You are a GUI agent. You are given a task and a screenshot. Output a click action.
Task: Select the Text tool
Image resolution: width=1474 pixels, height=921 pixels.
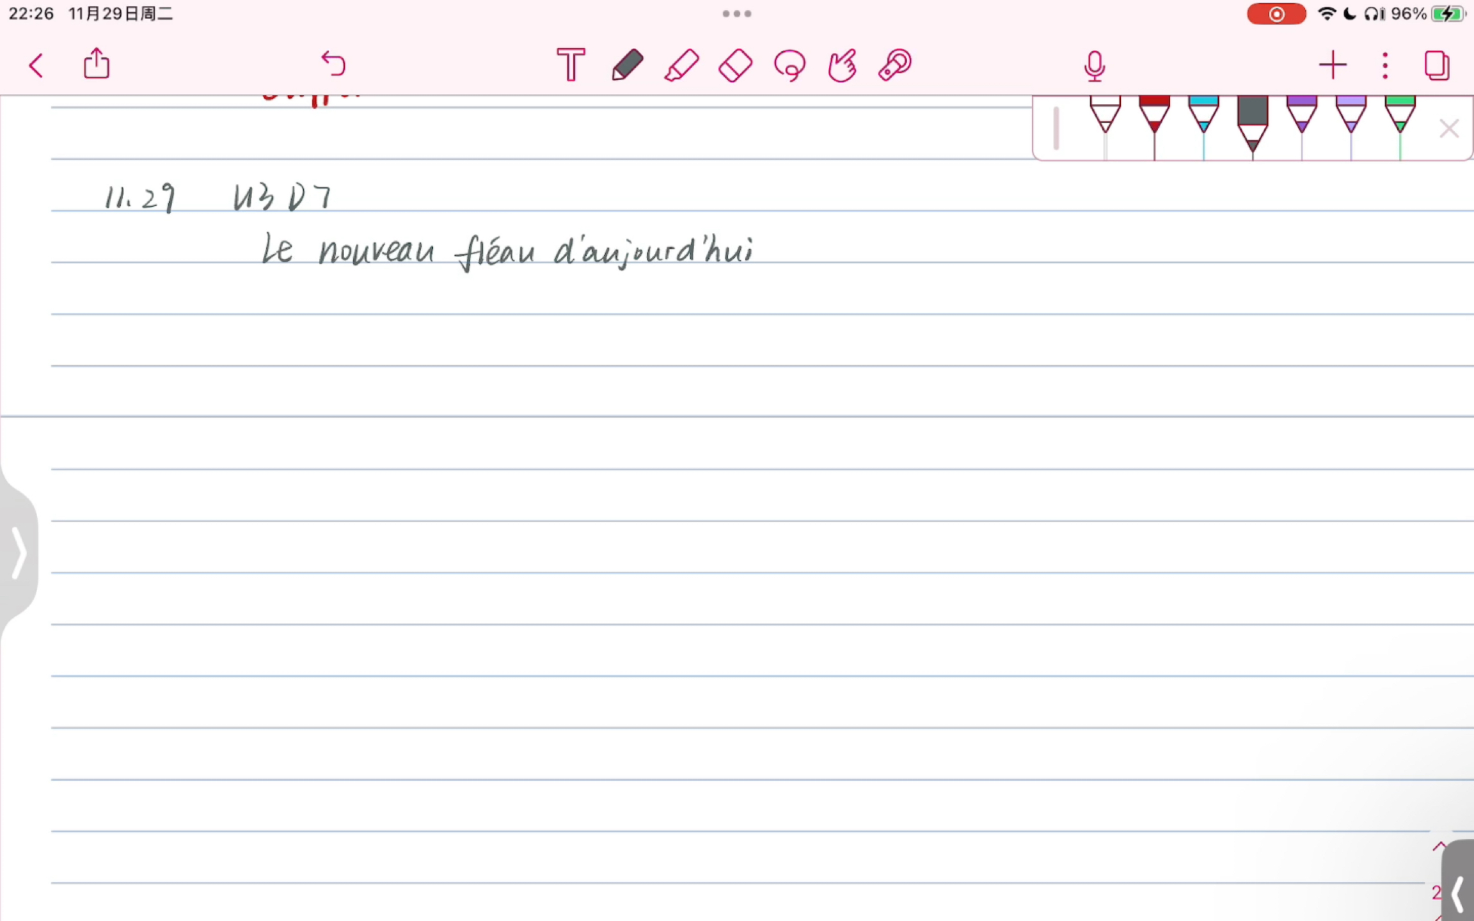pyautogui.click(x=571, y=64)
